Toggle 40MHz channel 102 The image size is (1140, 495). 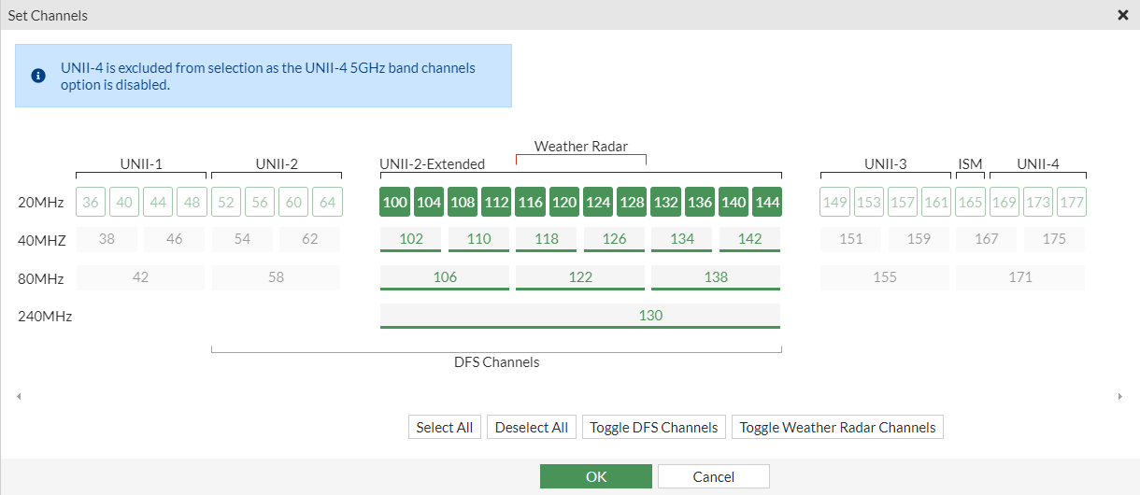click(411, 239)
